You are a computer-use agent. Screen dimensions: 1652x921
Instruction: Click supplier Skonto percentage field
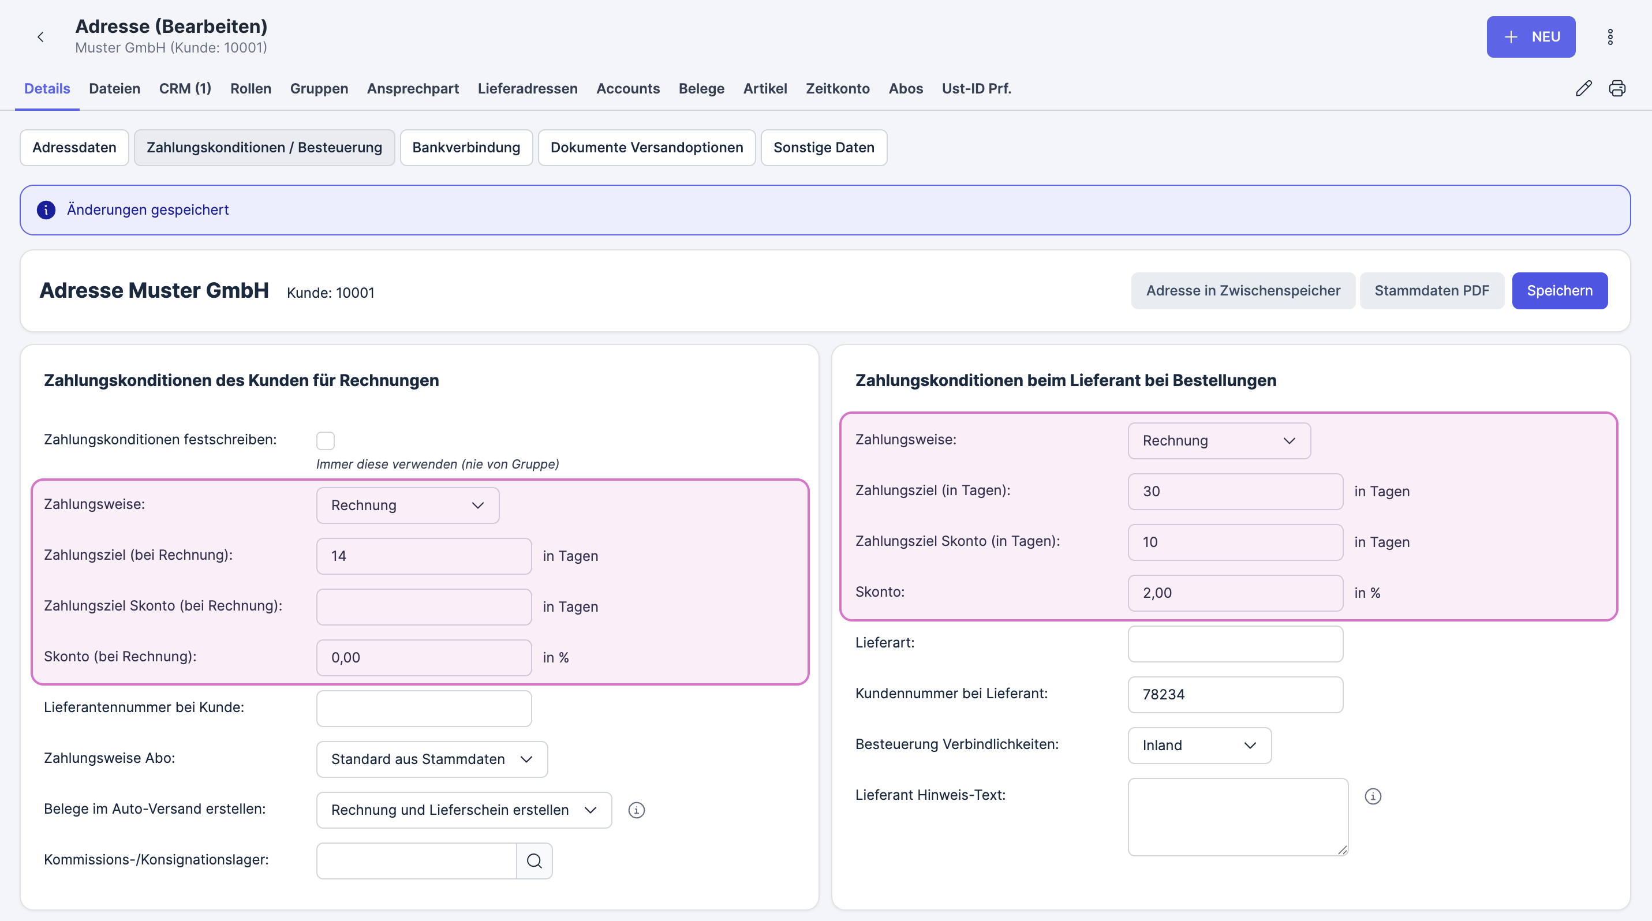[x=1235, y=593]
